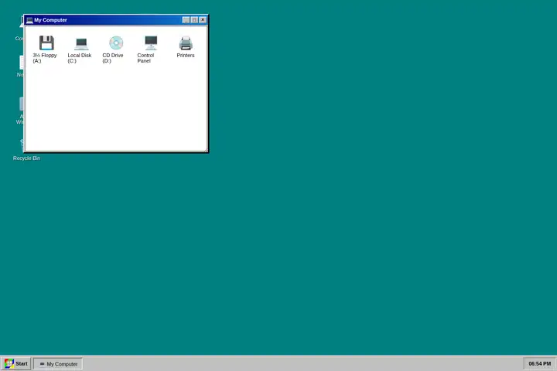The height and width of the screenshot is (371, 557).
Task: Select the Printers icon
Action: 186,43
